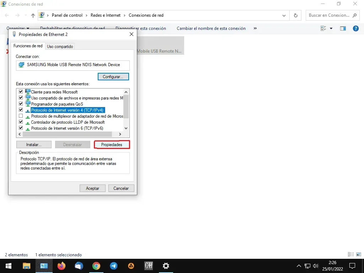Uncheck Controlador de protocolo LLDP checkbox
Image resolution: width=364 pixels, height=273 pixels.
click(21, 122)
